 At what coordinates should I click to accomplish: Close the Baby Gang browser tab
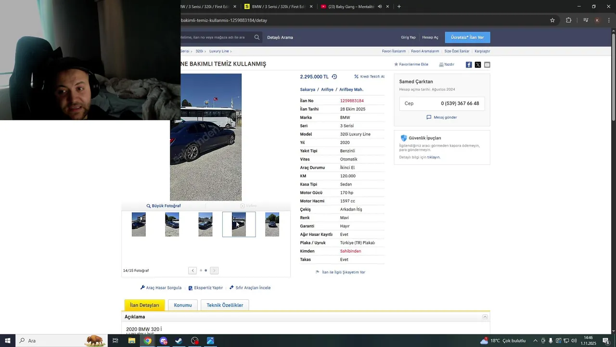click(x=387, y=7)
